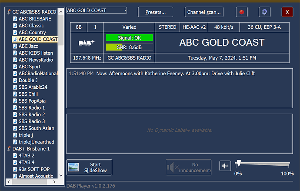This screenshot has width=300, height=191.
Task: Click the music note icon beside triple j
Action: (x=15, y=135)
